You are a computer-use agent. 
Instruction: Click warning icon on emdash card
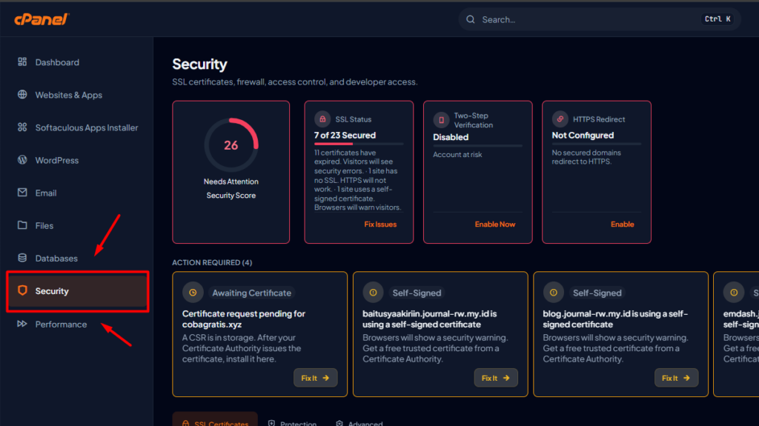click(x=734, y=293)
